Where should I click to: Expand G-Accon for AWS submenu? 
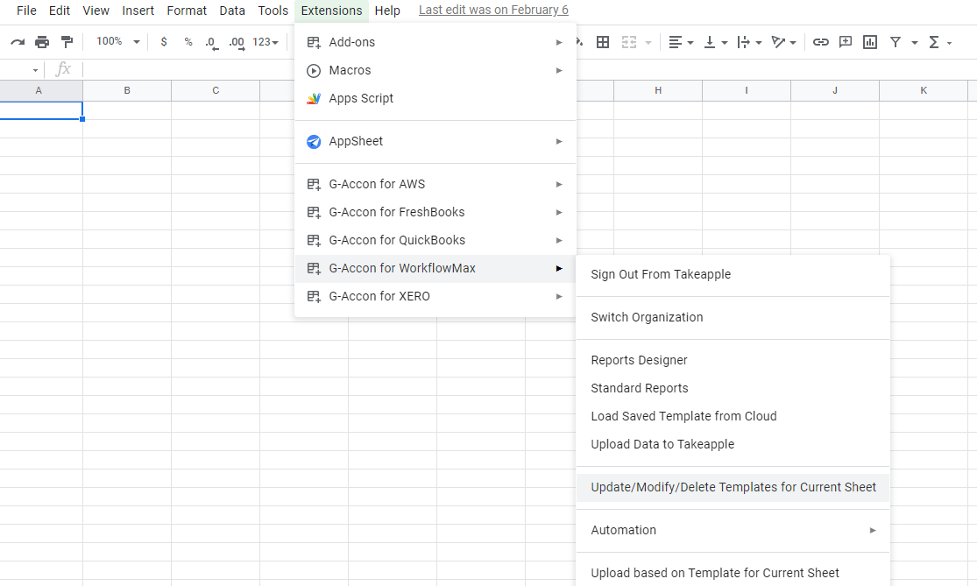pos(435,184)
